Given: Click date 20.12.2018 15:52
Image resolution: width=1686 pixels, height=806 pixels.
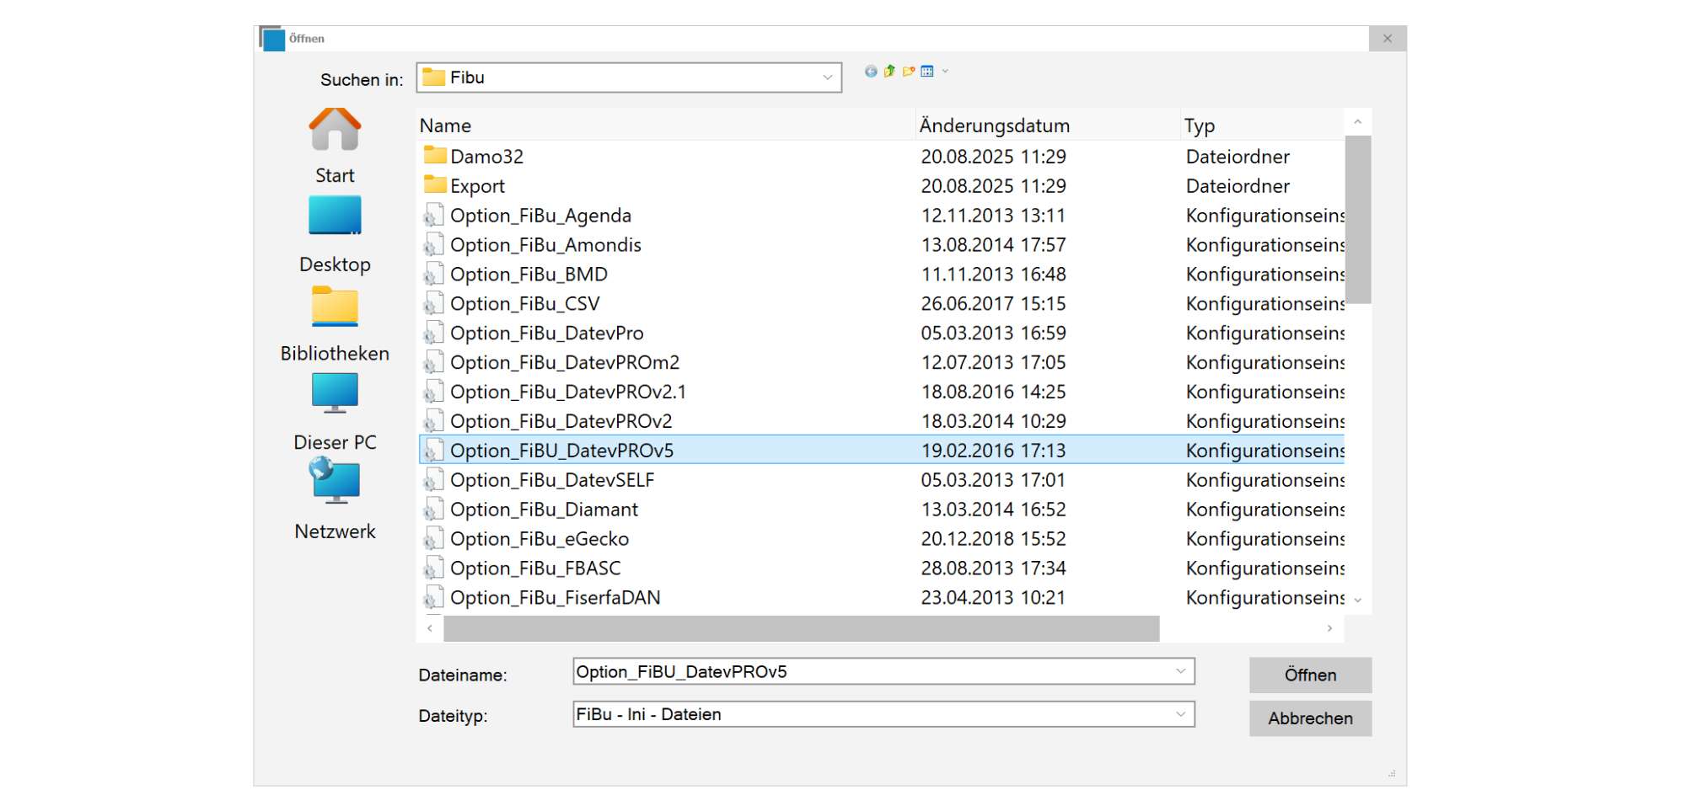Looking at the screenshot, I should [993, 539].
